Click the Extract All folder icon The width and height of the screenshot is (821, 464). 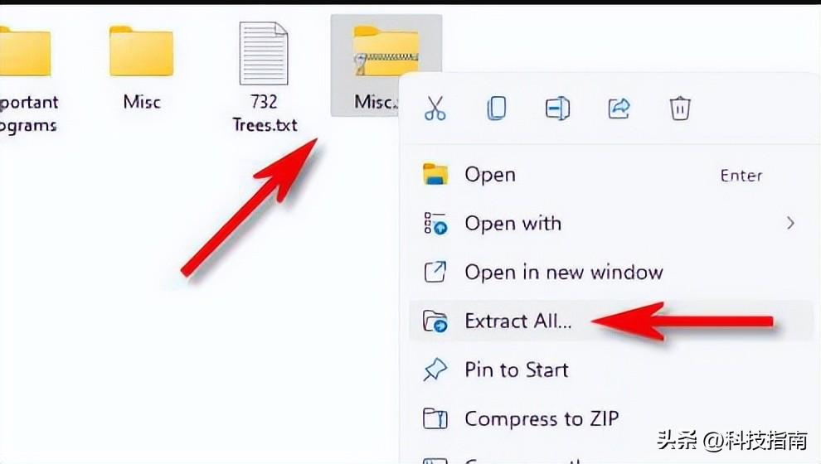(x=435, y=321)
